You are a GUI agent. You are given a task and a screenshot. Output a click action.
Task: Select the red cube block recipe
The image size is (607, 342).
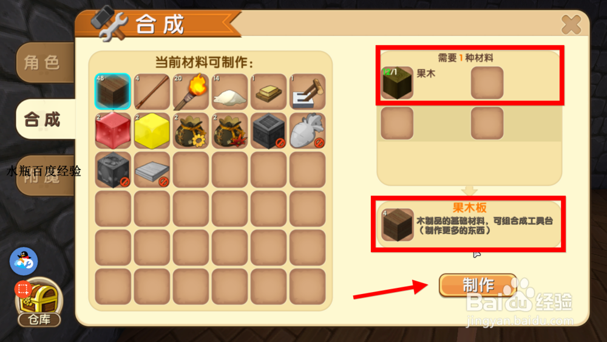coord(113,131)
